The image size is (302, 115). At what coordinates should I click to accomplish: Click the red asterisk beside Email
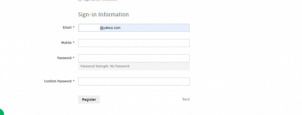click(73, 27)
